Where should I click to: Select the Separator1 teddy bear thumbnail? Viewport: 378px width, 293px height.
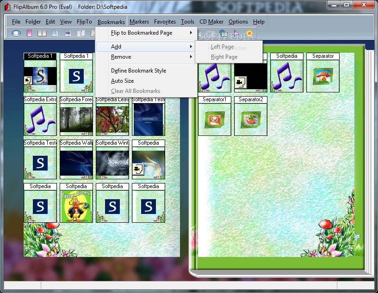[x=215, y=116]
